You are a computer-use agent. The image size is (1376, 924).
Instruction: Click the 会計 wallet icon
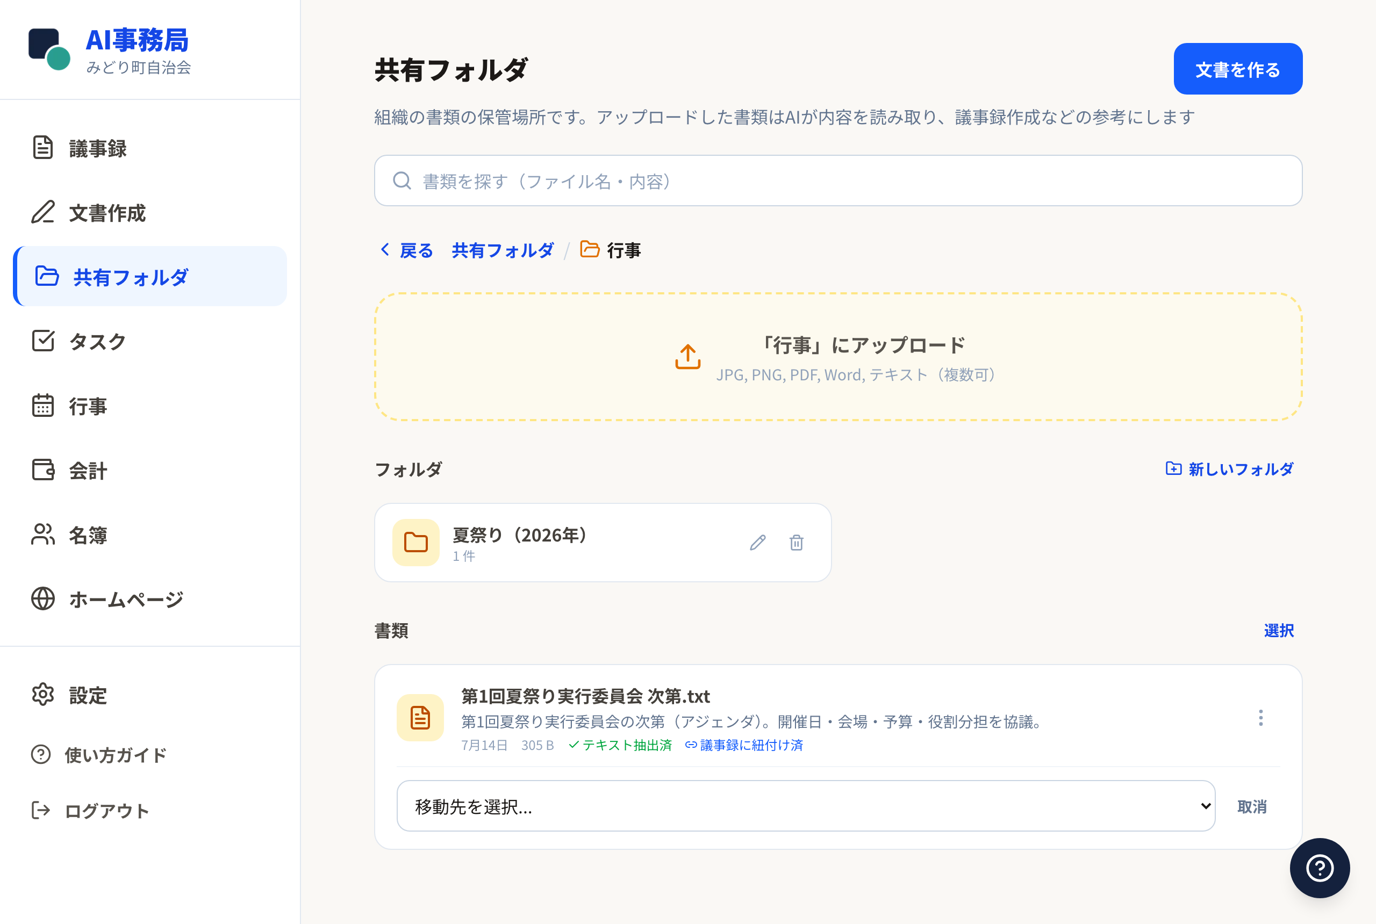[42, 470]
